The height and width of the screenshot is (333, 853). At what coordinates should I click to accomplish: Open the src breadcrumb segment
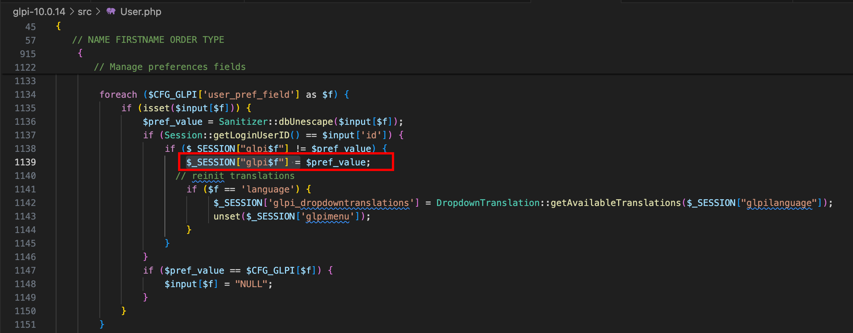85,12
